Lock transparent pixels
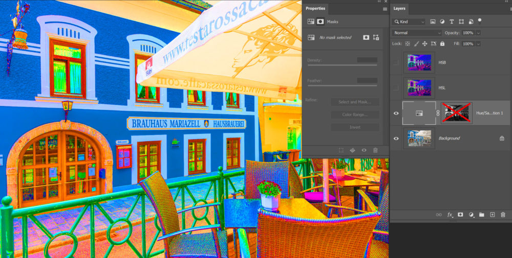Screen dimensions: 512x258 (x=408, y=43)
